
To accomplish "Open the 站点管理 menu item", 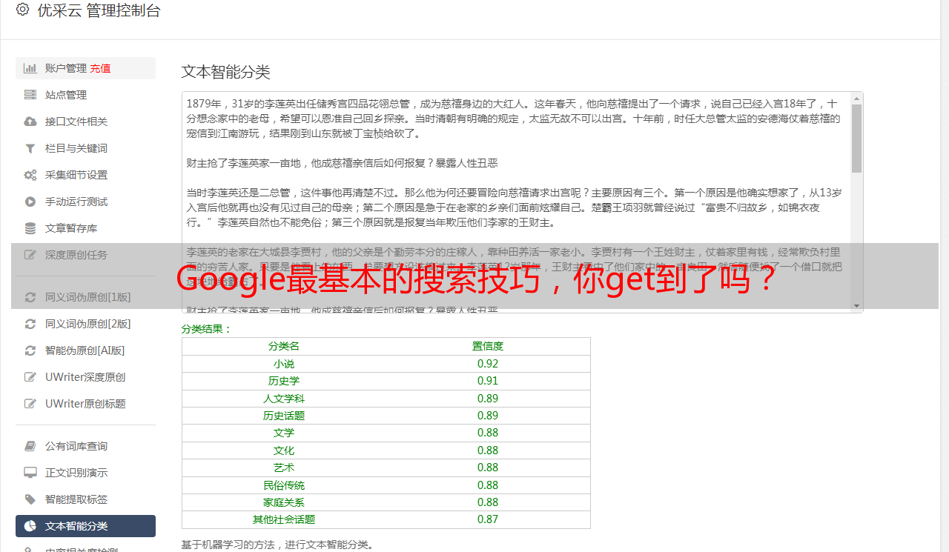I will tap(85, 95).
